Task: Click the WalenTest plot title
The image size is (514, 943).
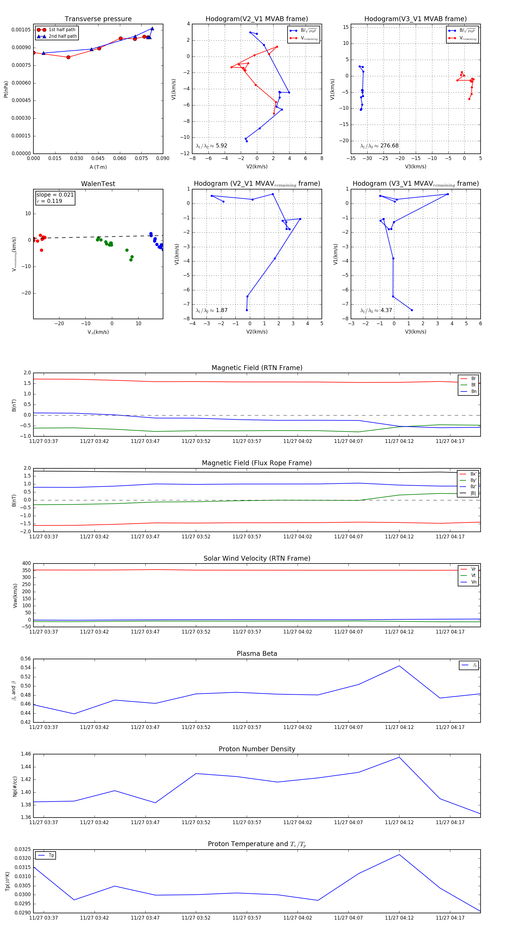Action: (98, 184)
